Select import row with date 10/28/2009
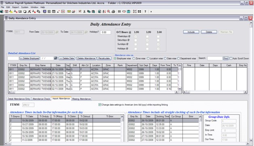254x146 pixels. tap(65, 128)
